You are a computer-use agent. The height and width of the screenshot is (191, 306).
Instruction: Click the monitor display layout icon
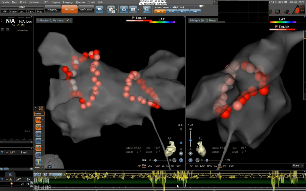coord(146,9)
